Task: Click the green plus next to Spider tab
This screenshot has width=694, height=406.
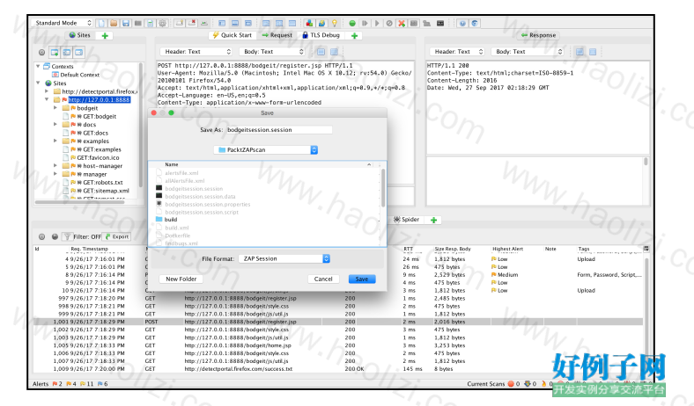Action: pos(433,220)
